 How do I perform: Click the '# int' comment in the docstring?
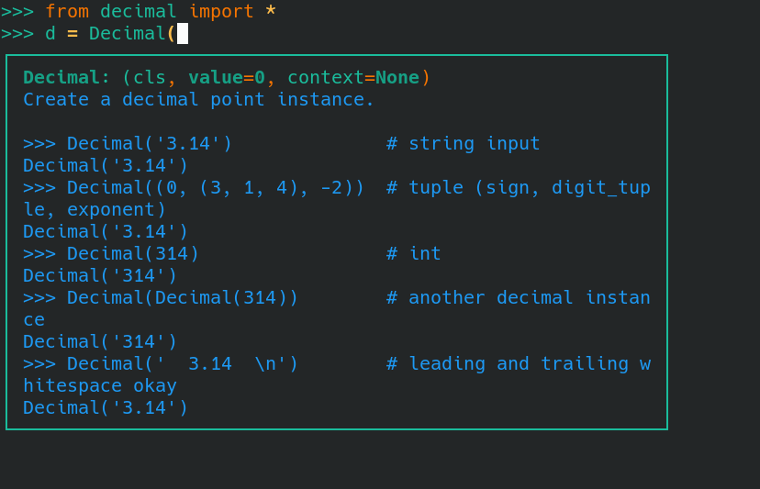tap(414, 254)
